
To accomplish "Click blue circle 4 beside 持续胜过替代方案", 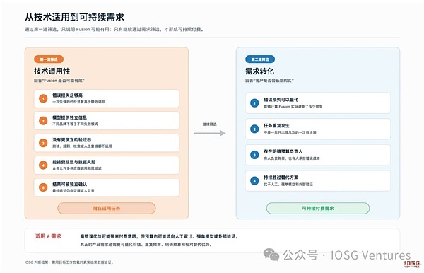I will click(x=254, y=180).
